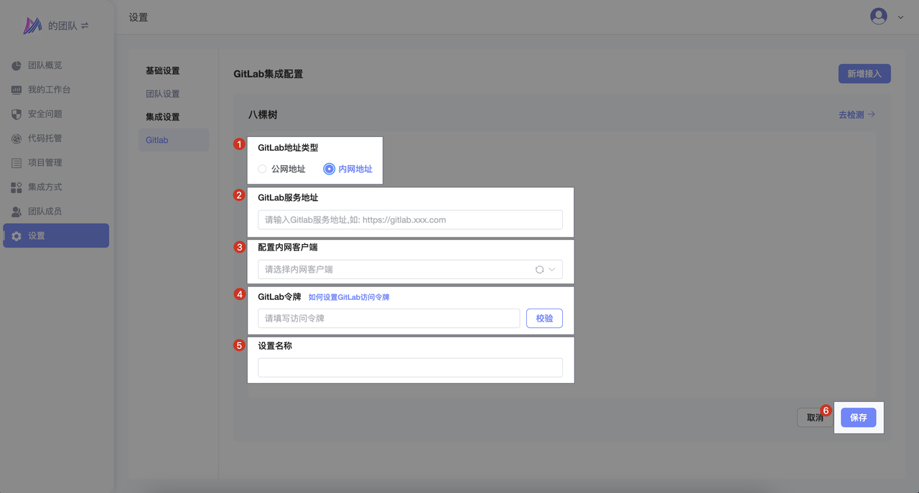Click the 安全问题 shield icon
Image resolution: width=919 pixels, height=493 pixels.
point(17,115)
